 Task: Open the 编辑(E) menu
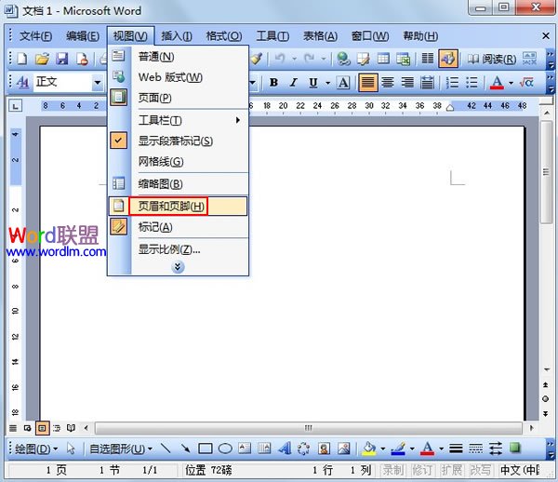[83, 36]
